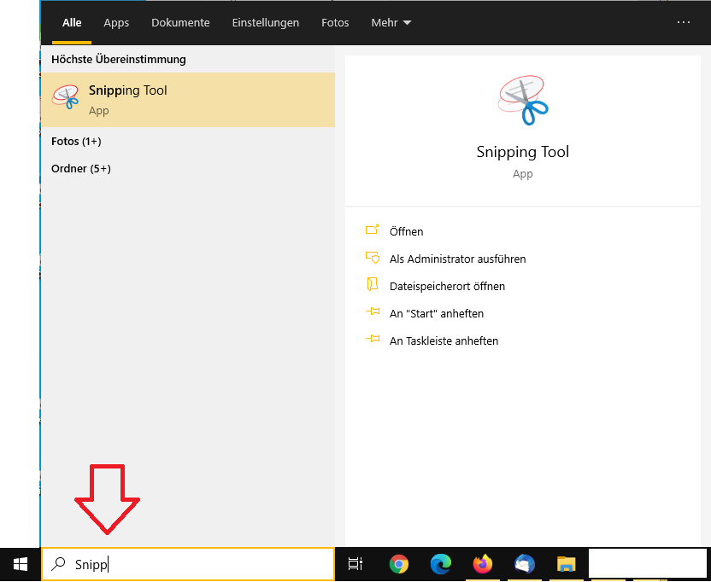Click the three-dots options menu
The height and width of the screenshot is (582, 711).
coord(683,23)
